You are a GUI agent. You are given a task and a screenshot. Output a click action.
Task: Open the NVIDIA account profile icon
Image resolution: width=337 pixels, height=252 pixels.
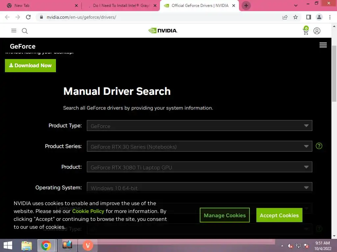(x=317, y=31)
